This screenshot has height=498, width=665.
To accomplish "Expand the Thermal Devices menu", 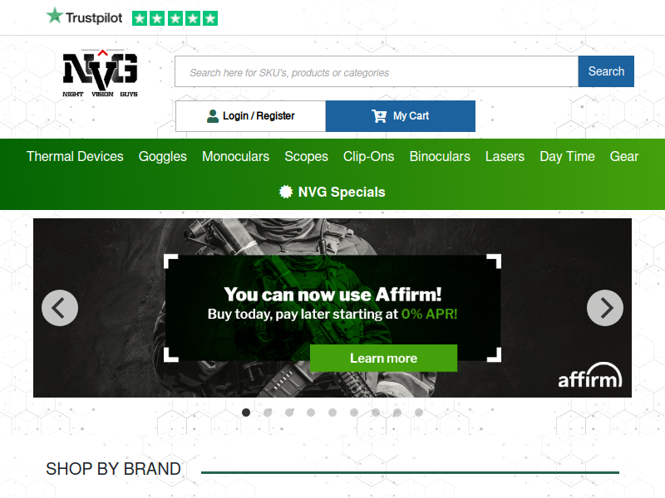I will [x=75, y=156].
